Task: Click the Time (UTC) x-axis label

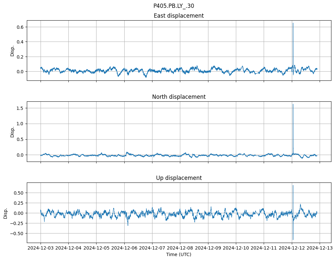Action: point(179,254)
